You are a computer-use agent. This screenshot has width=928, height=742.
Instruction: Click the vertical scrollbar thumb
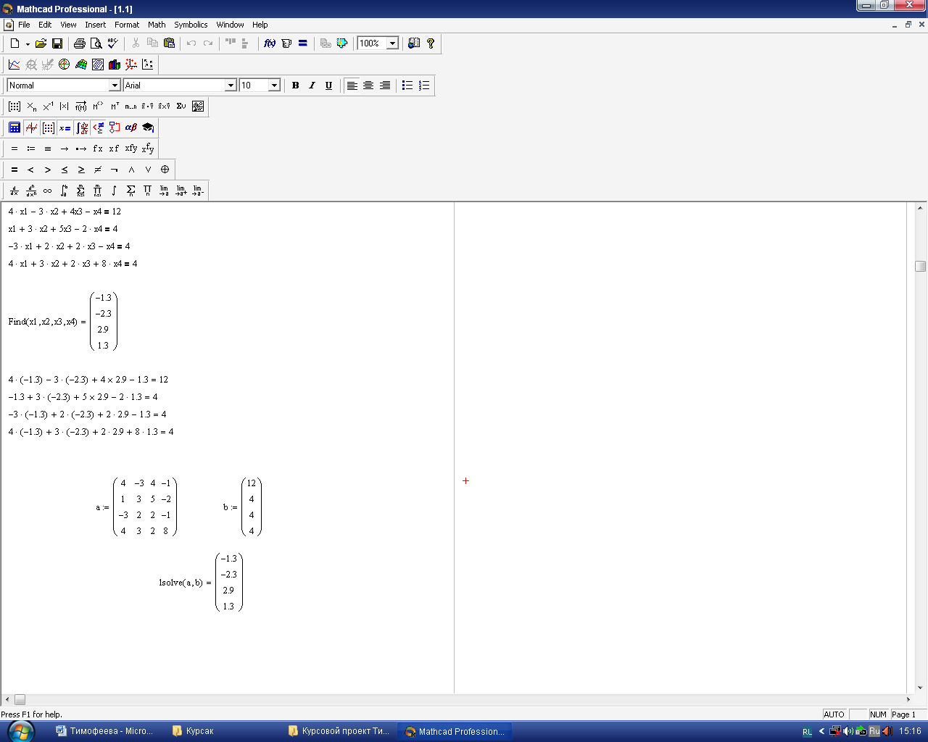coord(920,266)
